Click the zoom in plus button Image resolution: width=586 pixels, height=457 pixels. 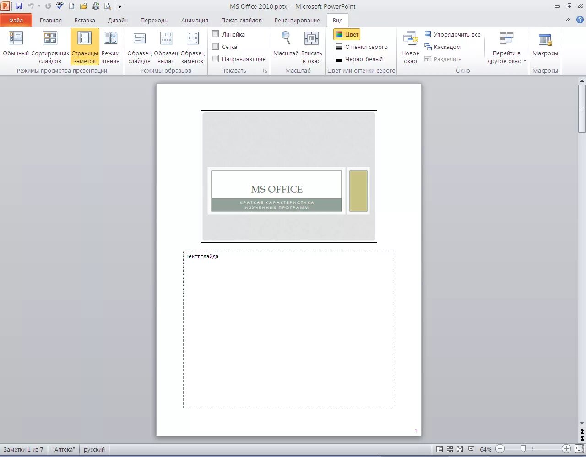click(566, 449)
